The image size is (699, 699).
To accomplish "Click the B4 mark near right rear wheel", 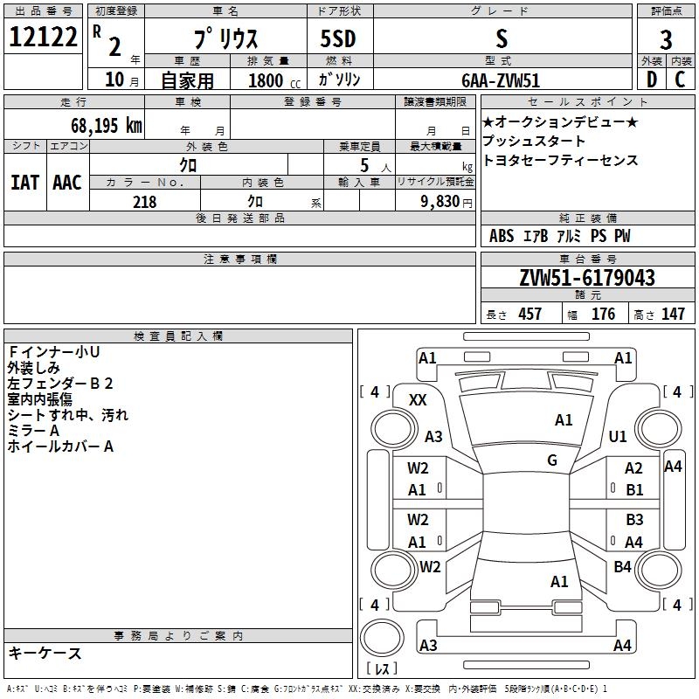I will click(622, 566).
